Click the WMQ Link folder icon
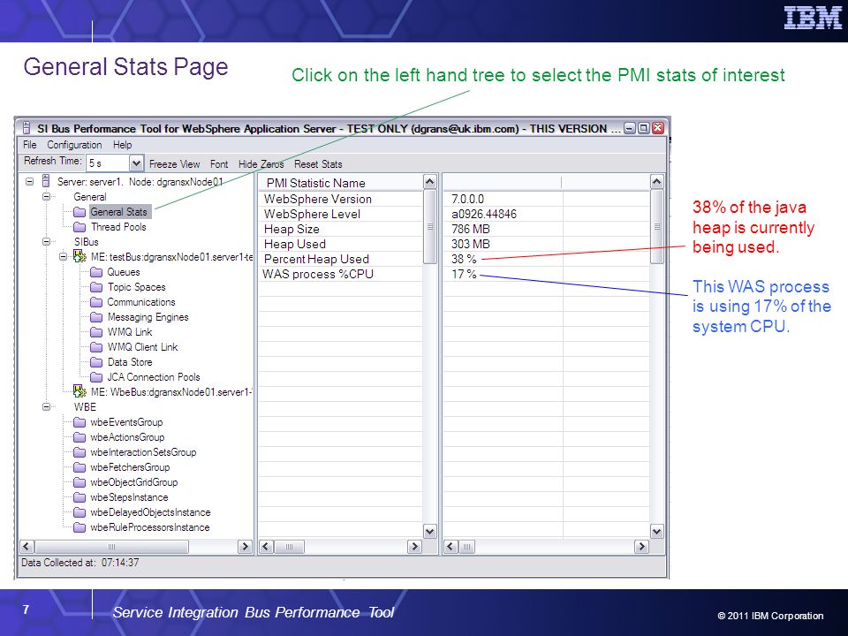 96,332
